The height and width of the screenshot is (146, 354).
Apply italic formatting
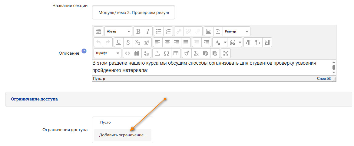coord(148,31)
